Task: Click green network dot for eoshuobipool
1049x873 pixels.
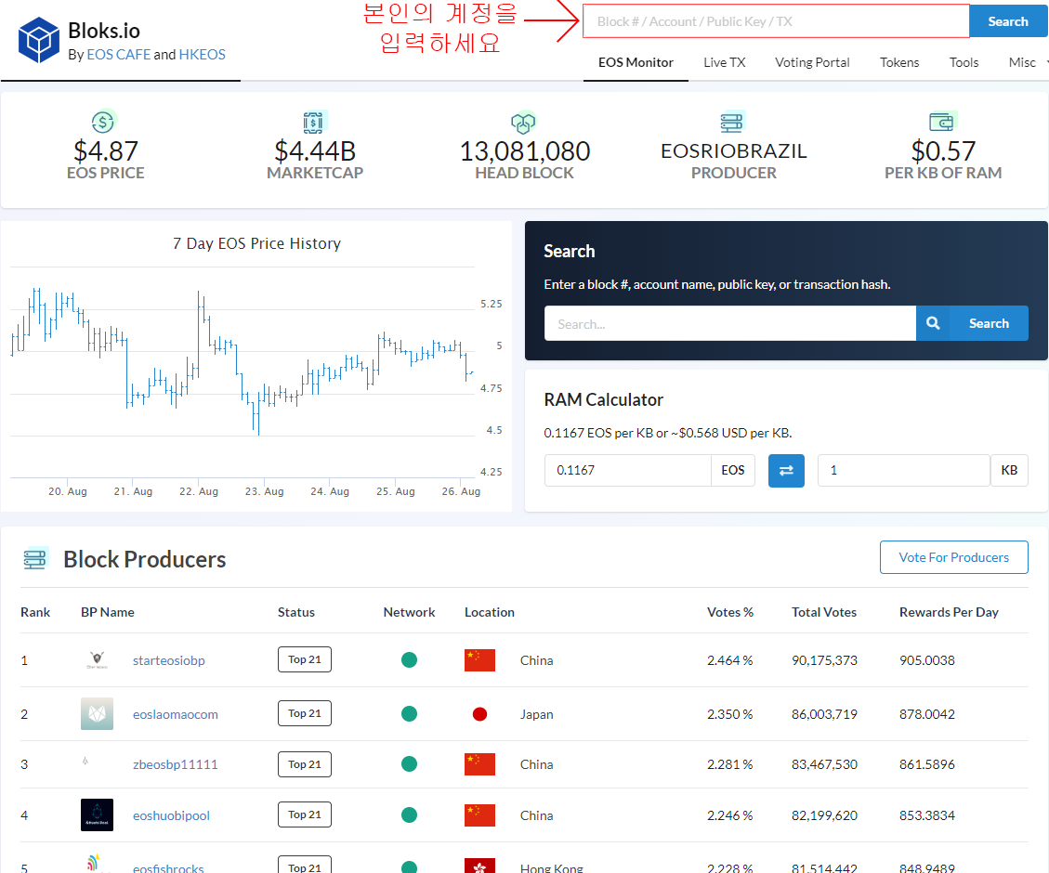Action: click(x=410, y=815)
